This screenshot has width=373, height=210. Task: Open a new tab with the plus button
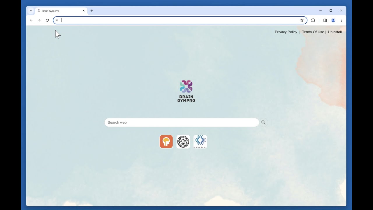(92, 10)
